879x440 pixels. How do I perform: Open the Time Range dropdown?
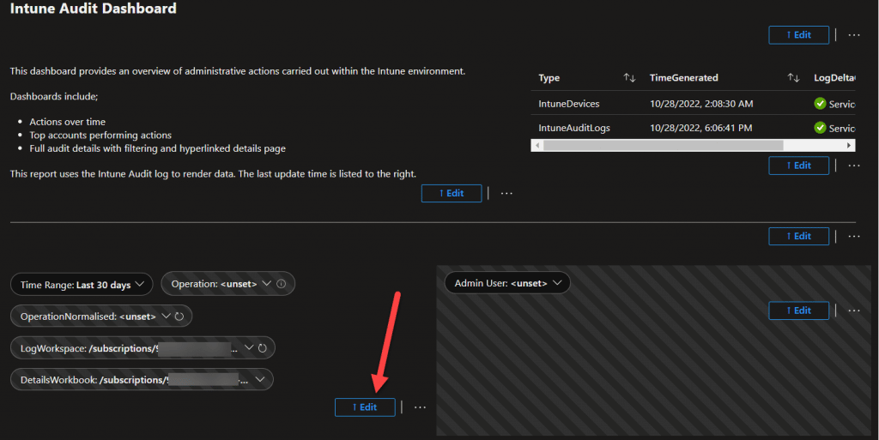coord(82,285)
